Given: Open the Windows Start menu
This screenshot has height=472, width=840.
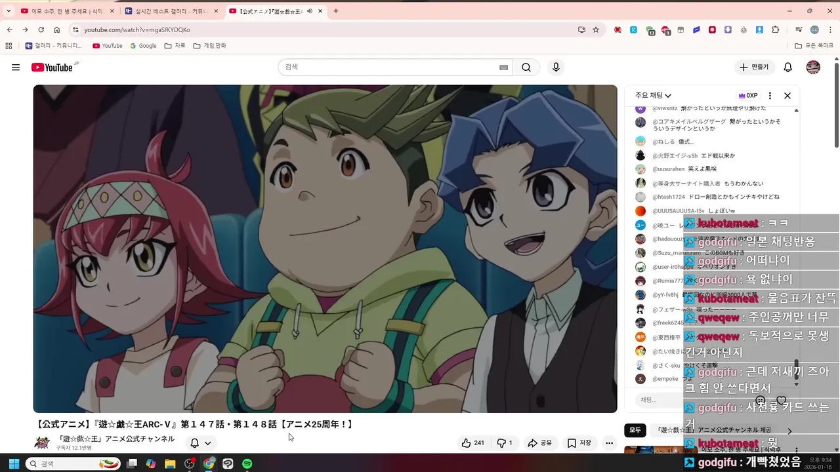Looking at the screenshot, I should (x=13, y=463).
